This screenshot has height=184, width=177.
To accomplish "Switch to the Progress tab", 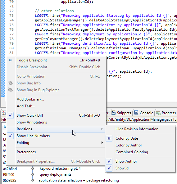I will (x=166, y=113).
